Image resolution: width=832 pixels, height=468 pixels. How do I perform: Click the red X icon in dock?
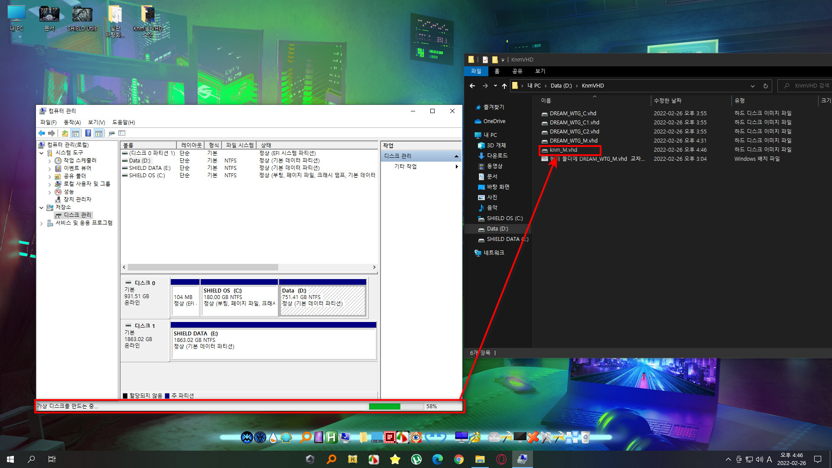[x=533, y=437]
